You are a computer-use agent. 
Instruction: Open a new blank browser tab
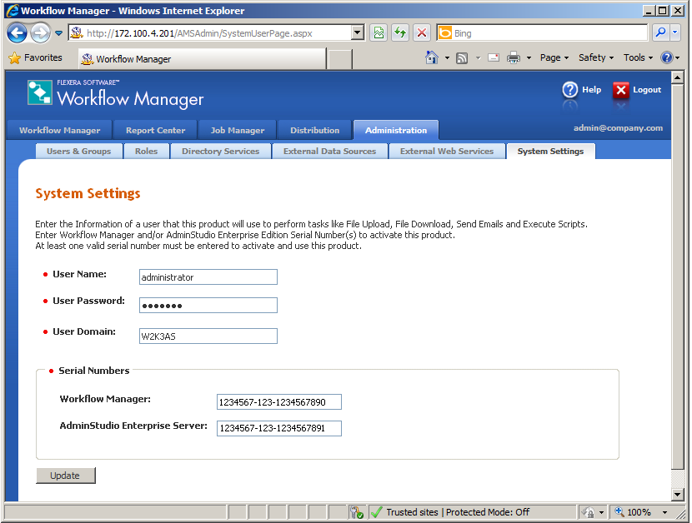click(340, 59)
